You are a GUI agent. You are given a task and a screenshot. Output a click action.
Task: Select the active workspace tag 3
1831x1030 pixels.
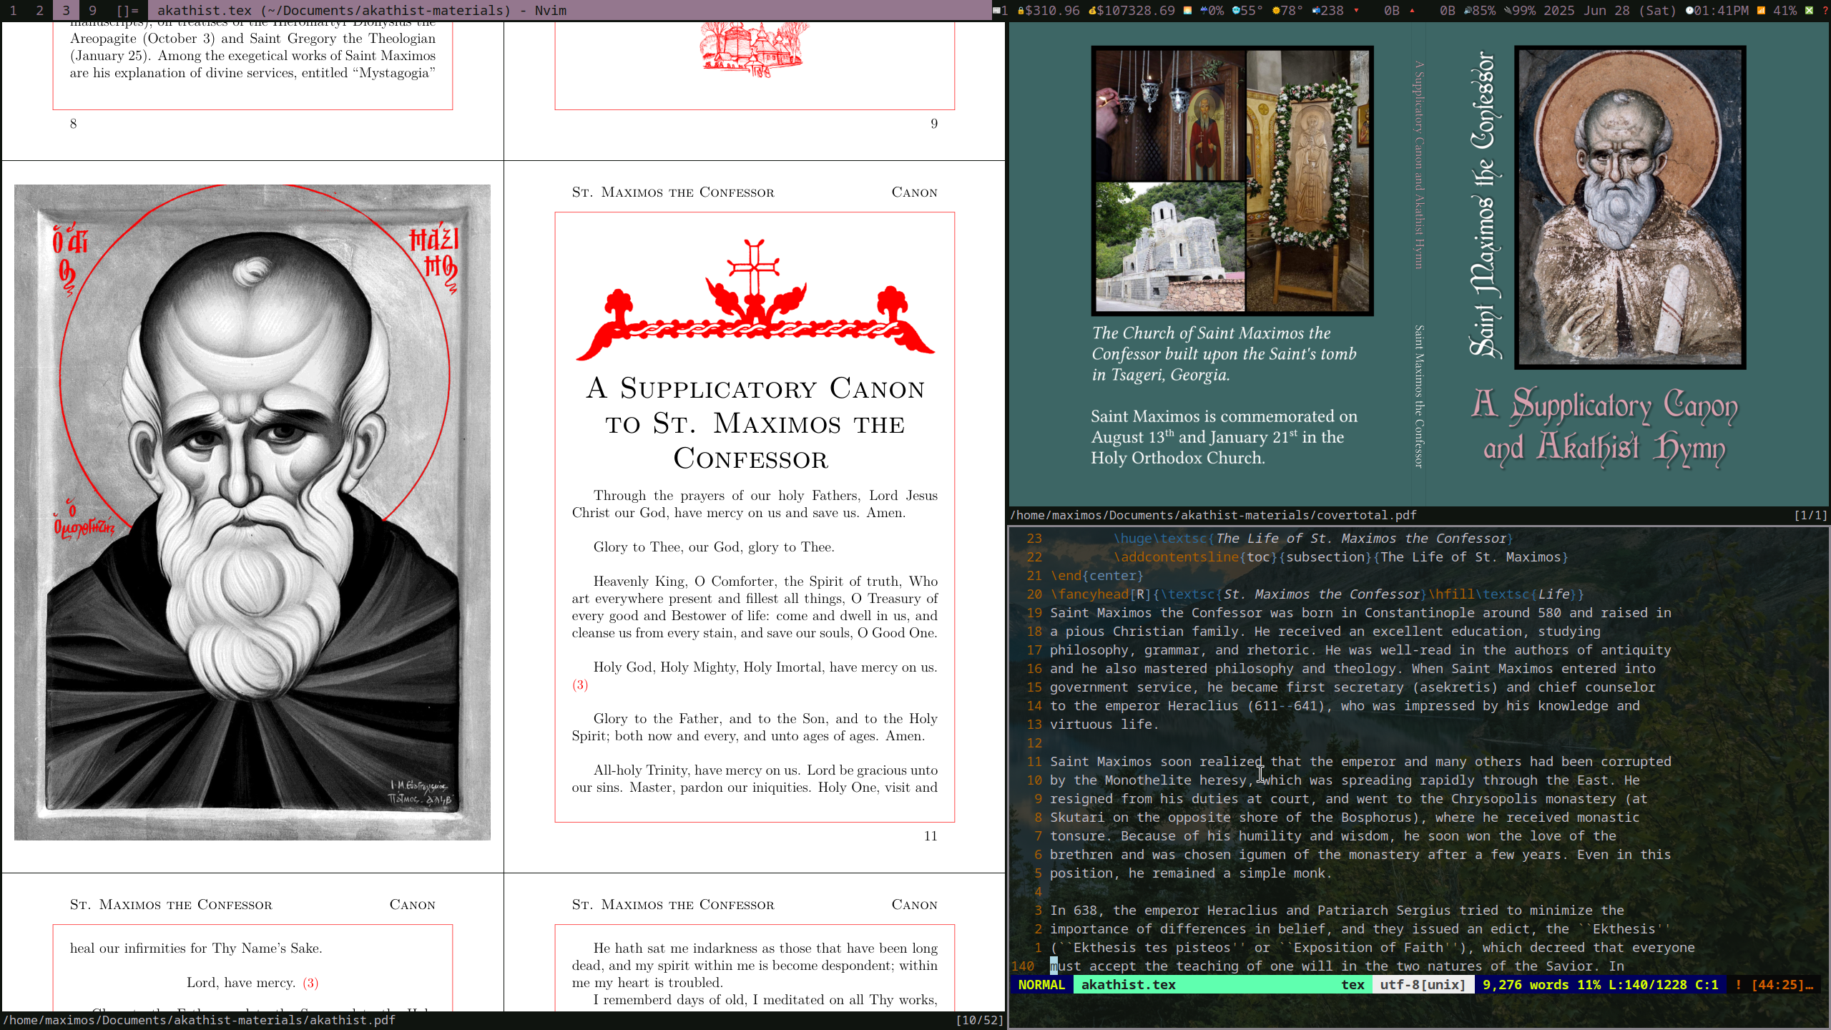tap(66, 10)
